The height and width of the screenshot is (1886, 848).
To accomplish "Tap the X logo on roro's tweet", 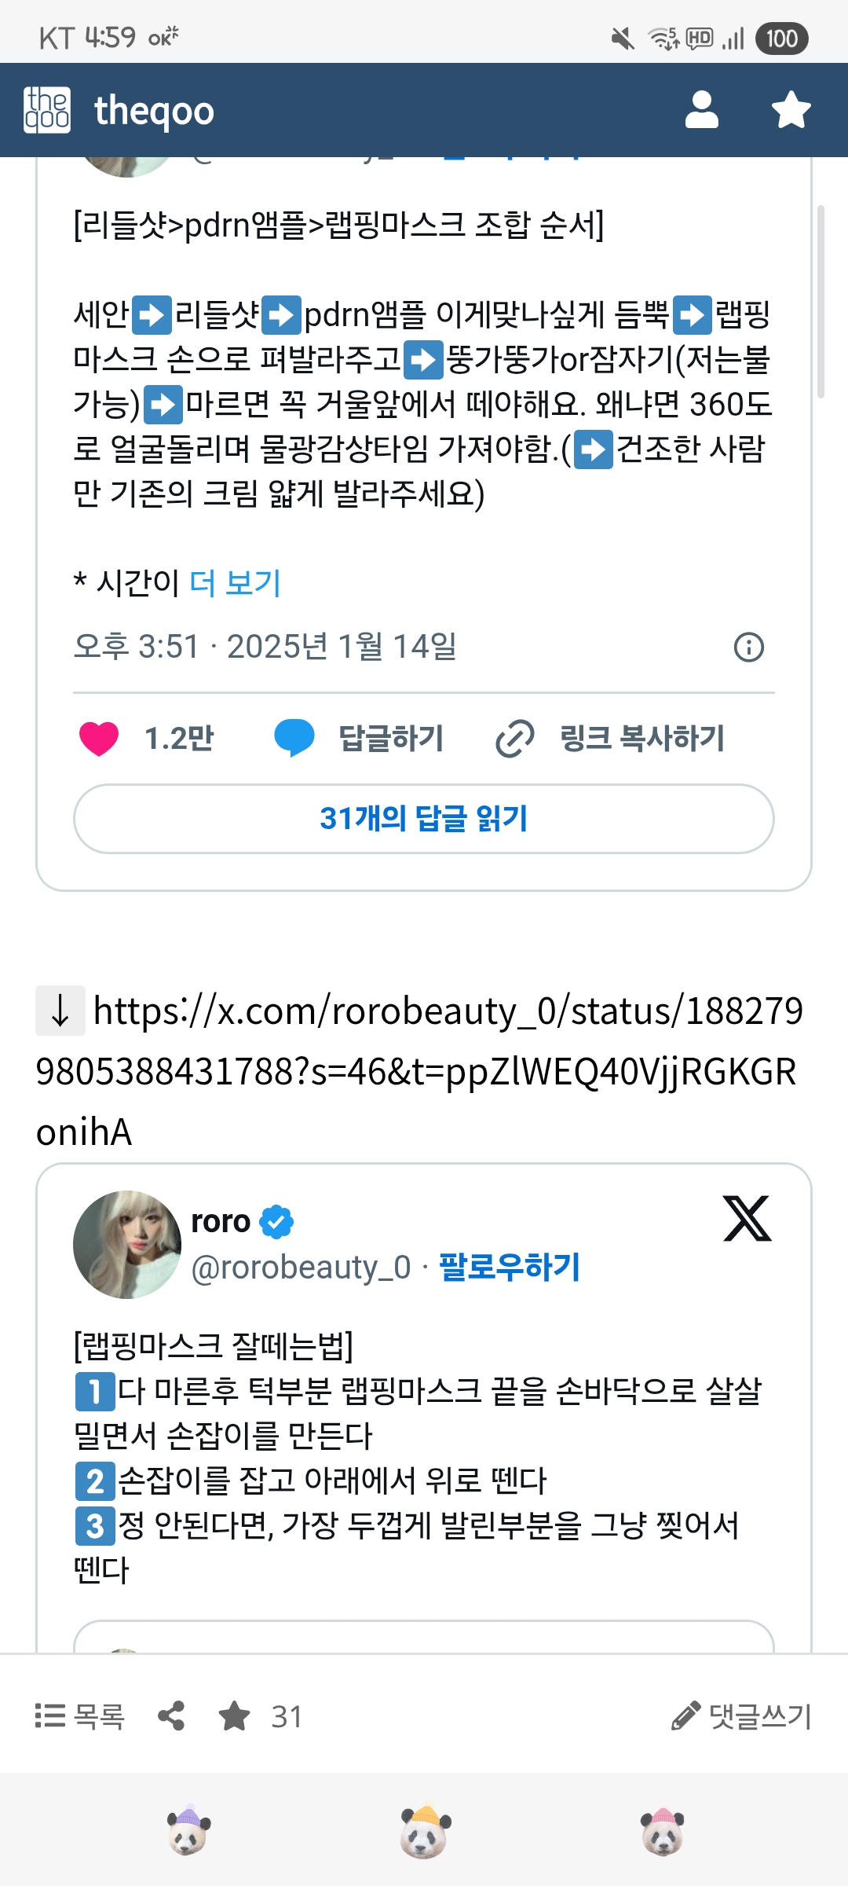I will [x=747, y=1219].
